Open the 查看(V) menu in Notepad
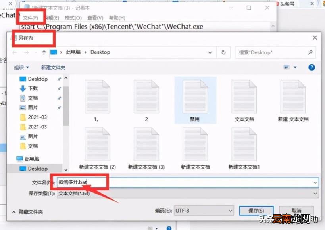The height and width of the screenshot is (230, 325). [x=95, y=18]
